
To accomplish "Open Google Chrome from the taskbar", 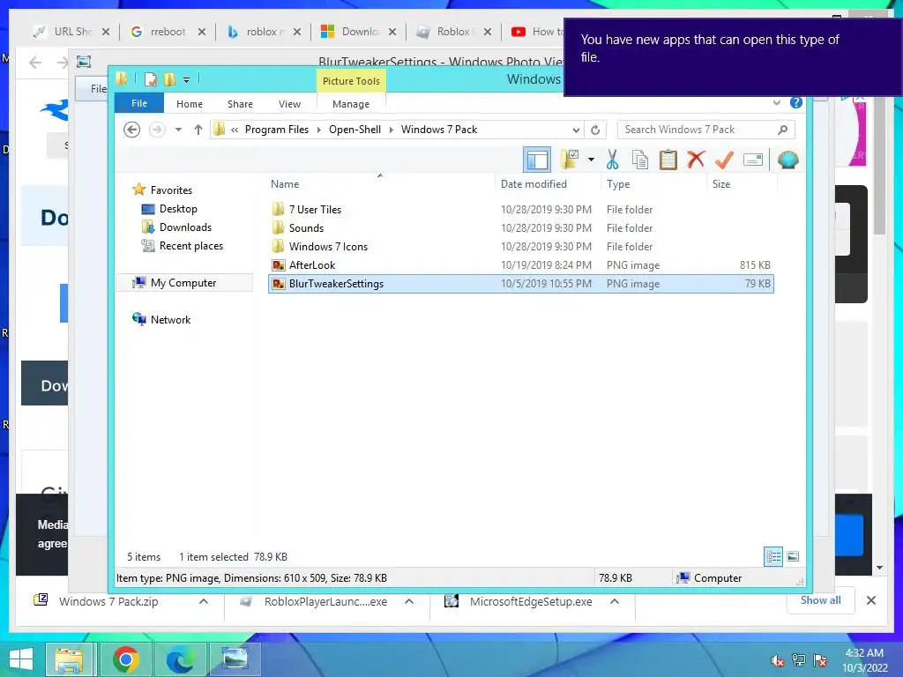I will [x=125, y=659].
